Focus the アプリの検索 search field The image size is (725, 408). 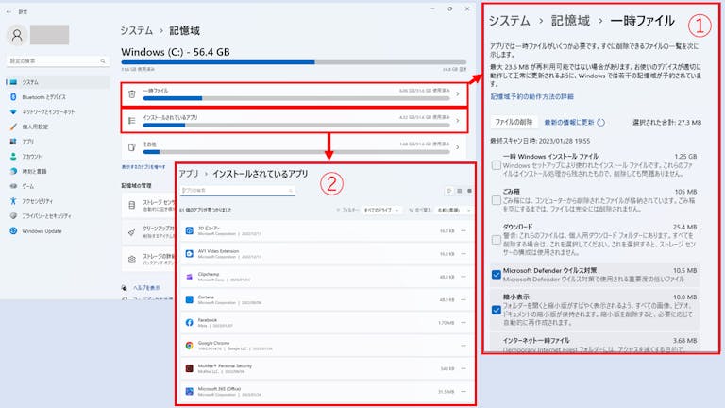(x=237, y=191)
